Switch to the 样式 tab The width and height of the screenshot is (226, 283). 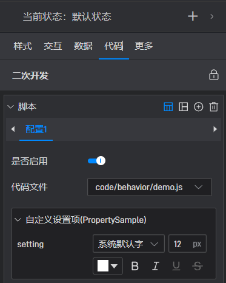point(23,46)
